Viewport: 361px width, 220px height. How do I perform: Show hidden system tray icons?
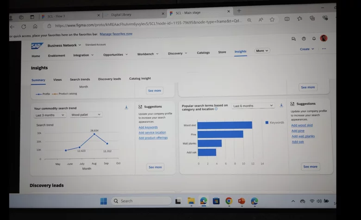pyautogui.click(x=293, y=201)
